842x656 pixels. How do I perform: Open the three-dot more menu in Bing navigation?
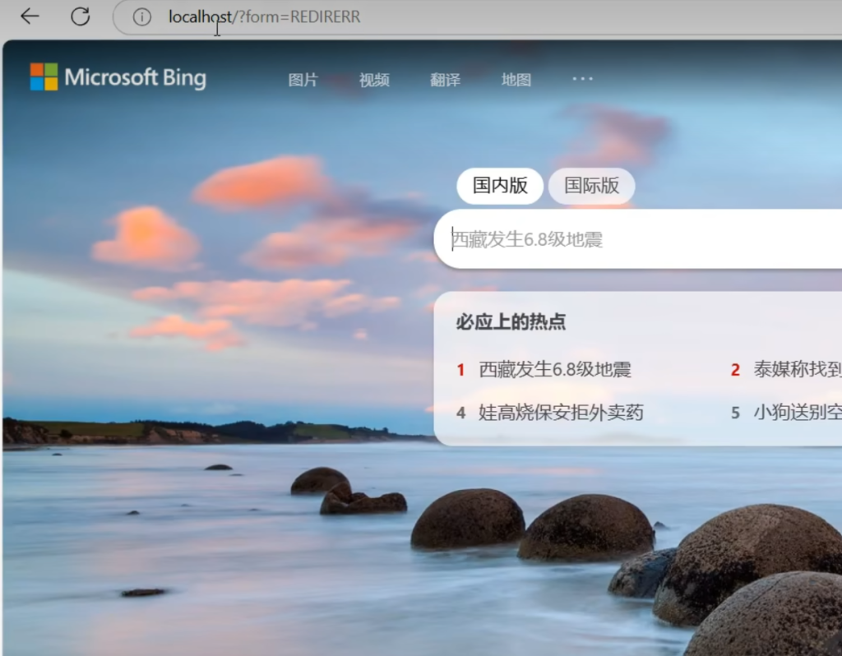(582, 79)
